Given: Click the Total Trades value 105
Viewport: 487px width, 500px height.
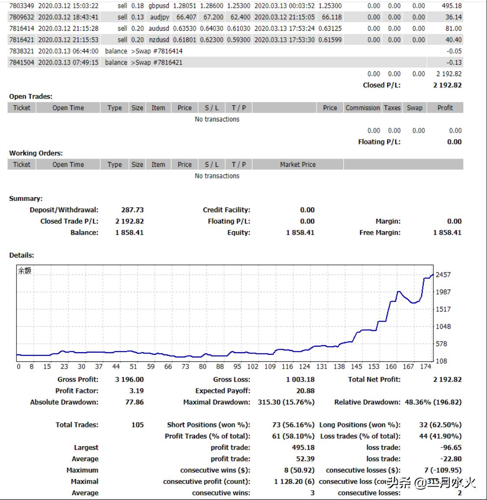Looking at the screenshot, I should (x=137, y=425).
